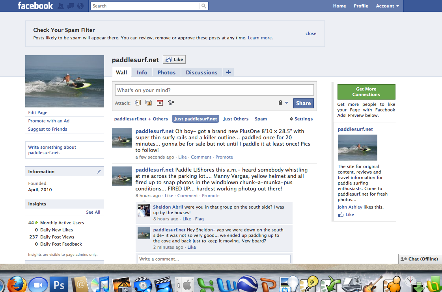Open notifications via the globe icon

tap(80, 6)
